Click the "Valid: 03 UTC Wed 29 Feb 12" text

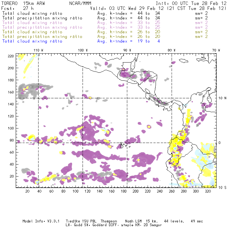tap(127, 8)
